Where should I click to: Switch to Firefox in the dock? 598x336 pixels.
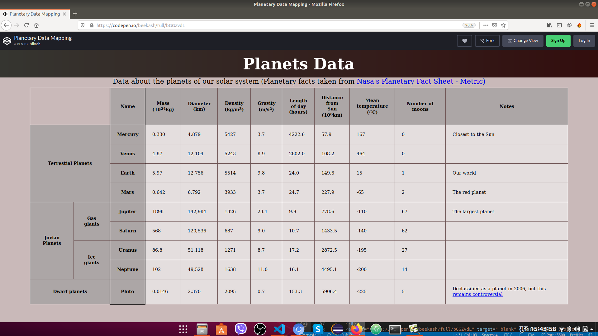coord(357,329)
